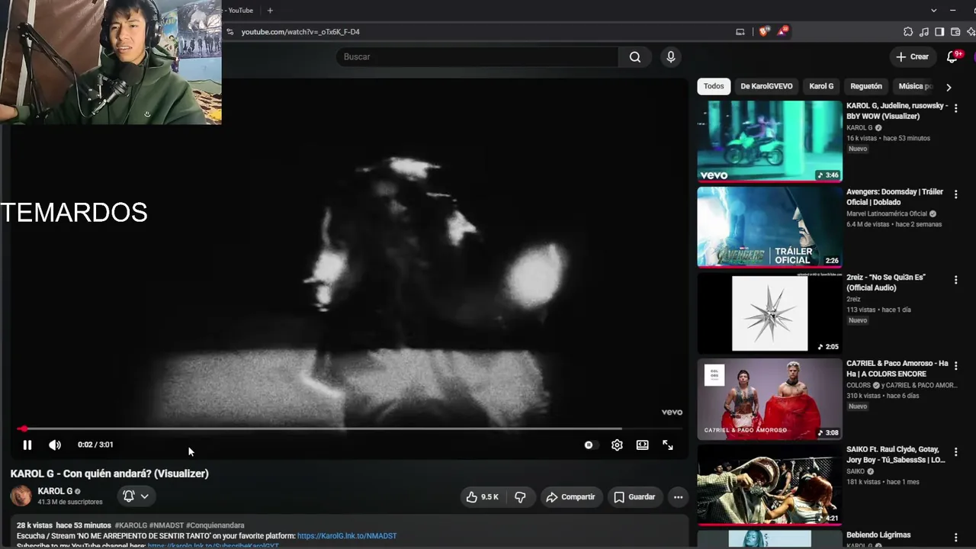The height and width of the screenshot is (549, 976).
Task: Focus the Buscar search field
Action: (x=477, y=57)
